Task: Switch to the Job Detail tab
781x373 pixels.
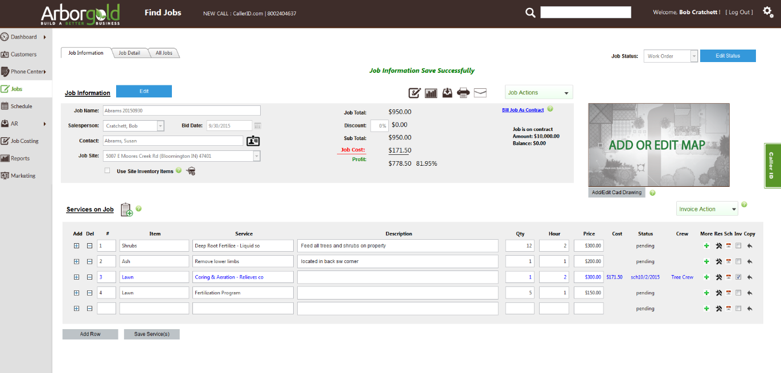Action: (x=130, y=52)
